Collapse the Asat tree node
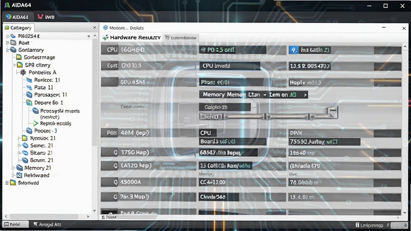This screenshot has width=411, height=231. pyautogui.click(x=7, y=43)
